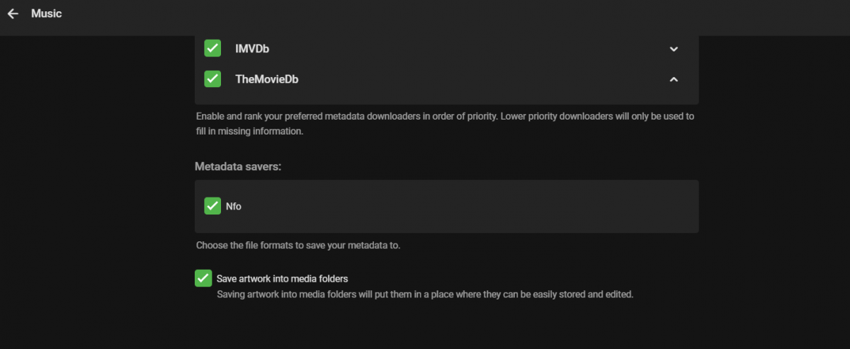Viewport: 850px width, 349px height.
Task: Move IMVDb down using its chevron arrow
Action: click(x=674, y=49)
